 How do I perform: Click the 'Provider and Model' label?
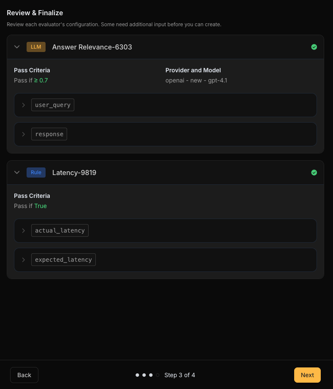193,70
